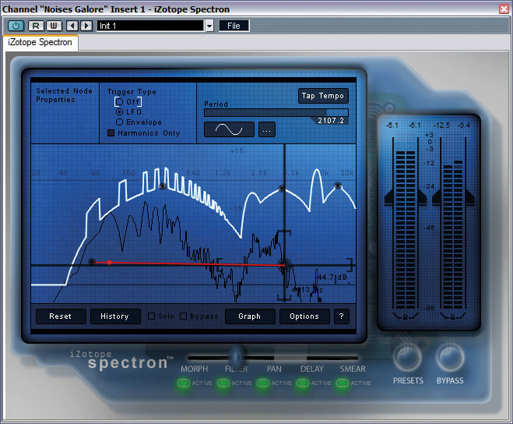The image size is (513, 424).
Task: Go to next preset arrow
Action: (x=86, y=26)
